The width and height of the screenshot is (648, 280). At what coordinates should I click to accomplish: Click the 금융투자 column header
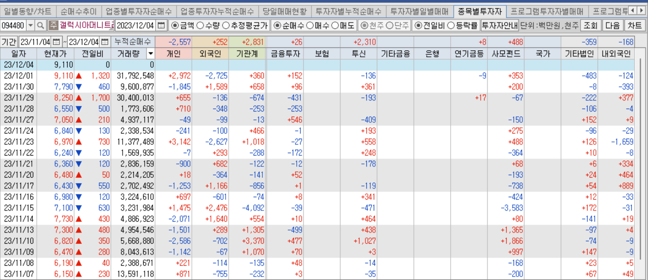click(x=285, y=54)
